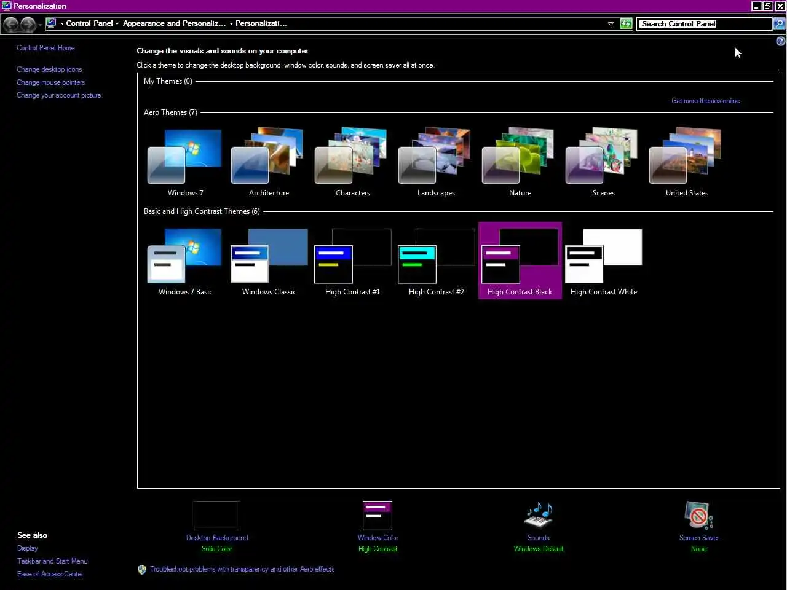Click the Help question mark icon
Viewport: 787px width, 590px height.
tap(780, 42)
